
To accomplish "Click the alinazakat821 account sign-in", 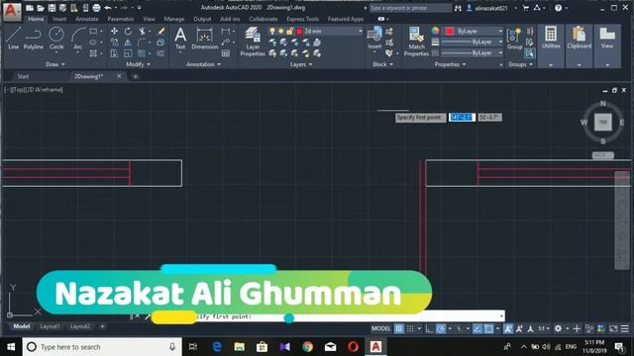I will click(486, 8).
